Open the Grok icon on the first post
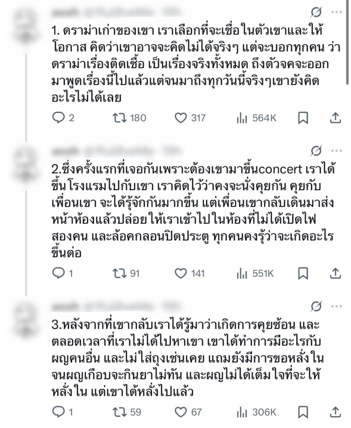Viewport: 351px width, 428px height. pos(317,13)
